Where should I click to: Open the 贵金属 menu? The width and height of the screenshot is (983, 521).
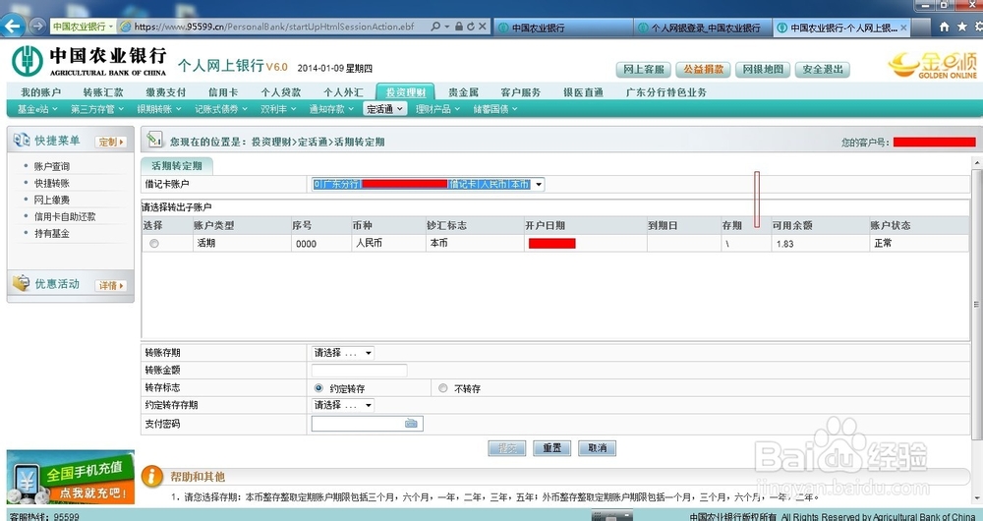coord(464,92)
